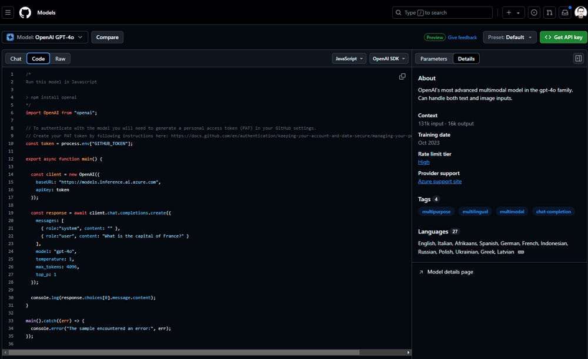Click the multipurpose tag
Screen dimensions: 588x359
(x=436, y=212)
